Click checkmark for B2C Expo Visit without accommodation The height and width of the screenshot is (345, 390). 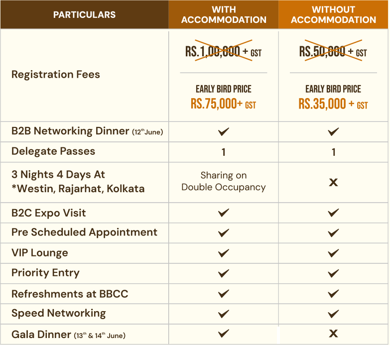pos(333,213)
